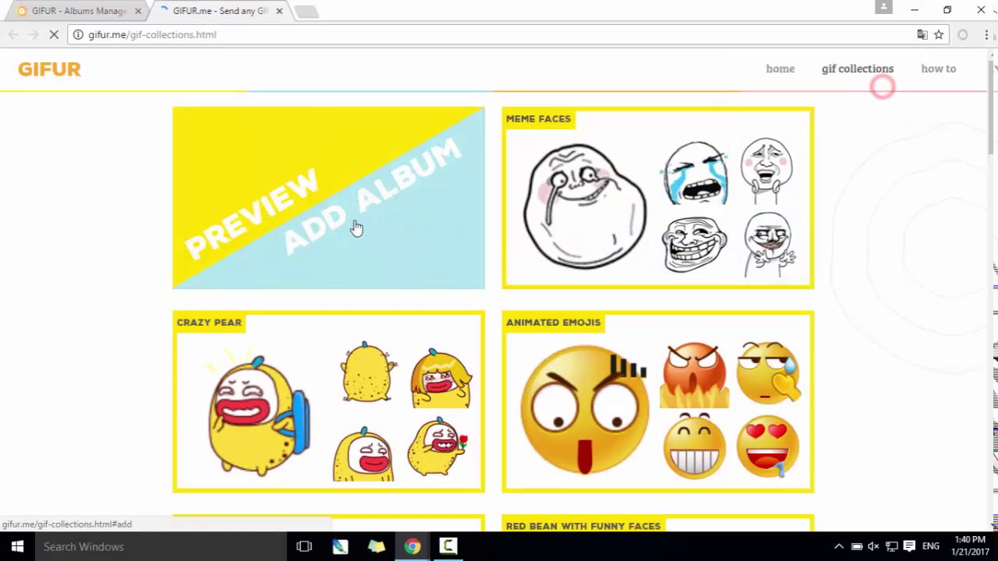Stop loading the page
This screenshot has width=998, height=561.
(x=54, y=34)
